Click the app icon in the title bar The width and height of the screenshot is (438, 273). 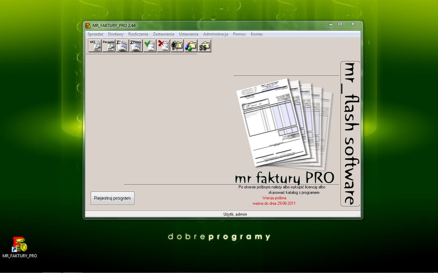coord(88,26)
